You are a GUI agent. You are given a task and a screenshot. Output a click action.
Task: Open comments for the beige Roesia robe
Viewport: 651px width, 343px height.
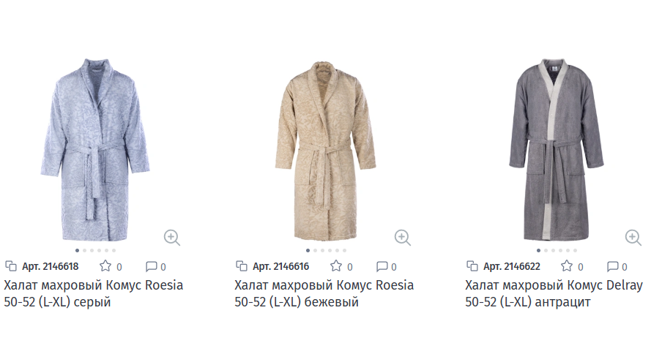tap(382, 266)
